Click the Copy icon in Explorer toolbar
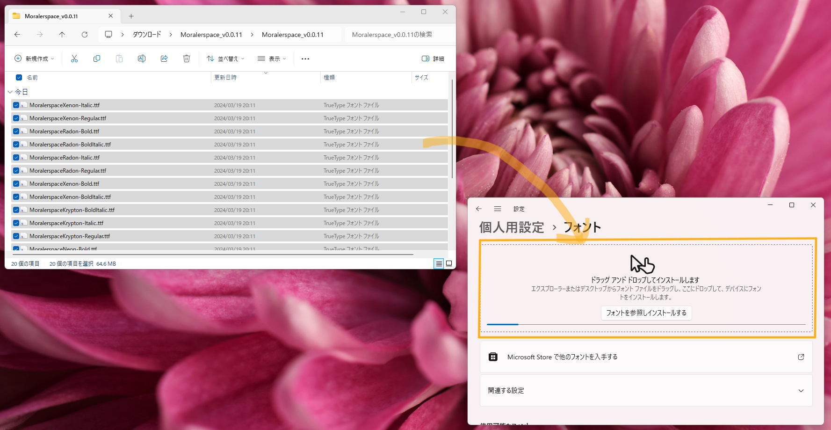Screen dimensions: 831x430 point(97,58)
